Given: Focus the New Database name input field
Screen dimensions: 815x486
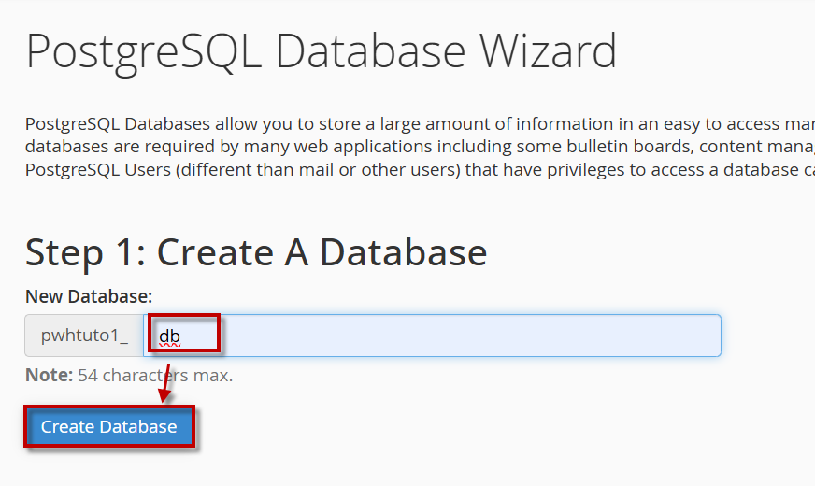Looking at the screenshot, I should (x=430, y=336).
